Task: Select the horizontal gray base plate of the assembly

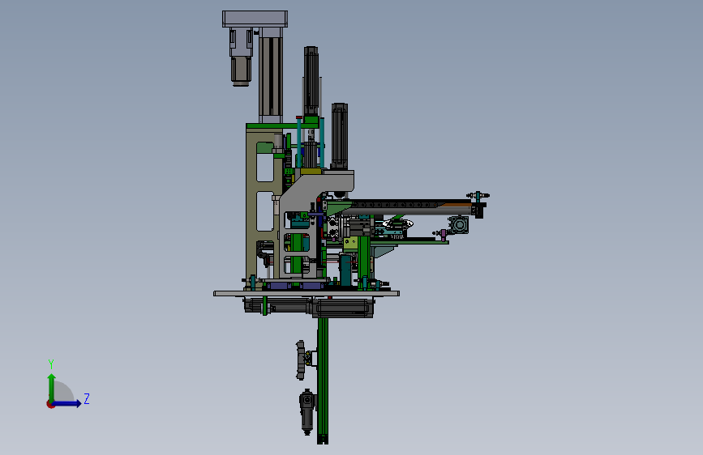Action: [x=306, y=294]
